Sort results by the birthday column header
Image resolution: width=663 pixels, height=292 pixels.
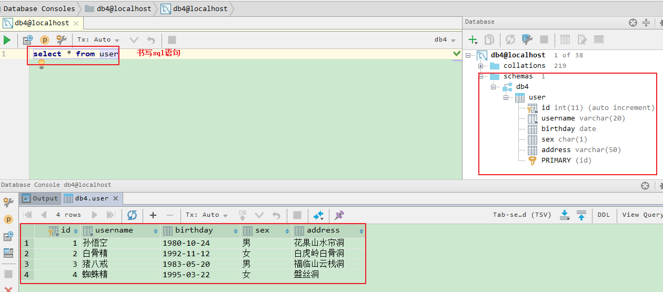(194, 230)
